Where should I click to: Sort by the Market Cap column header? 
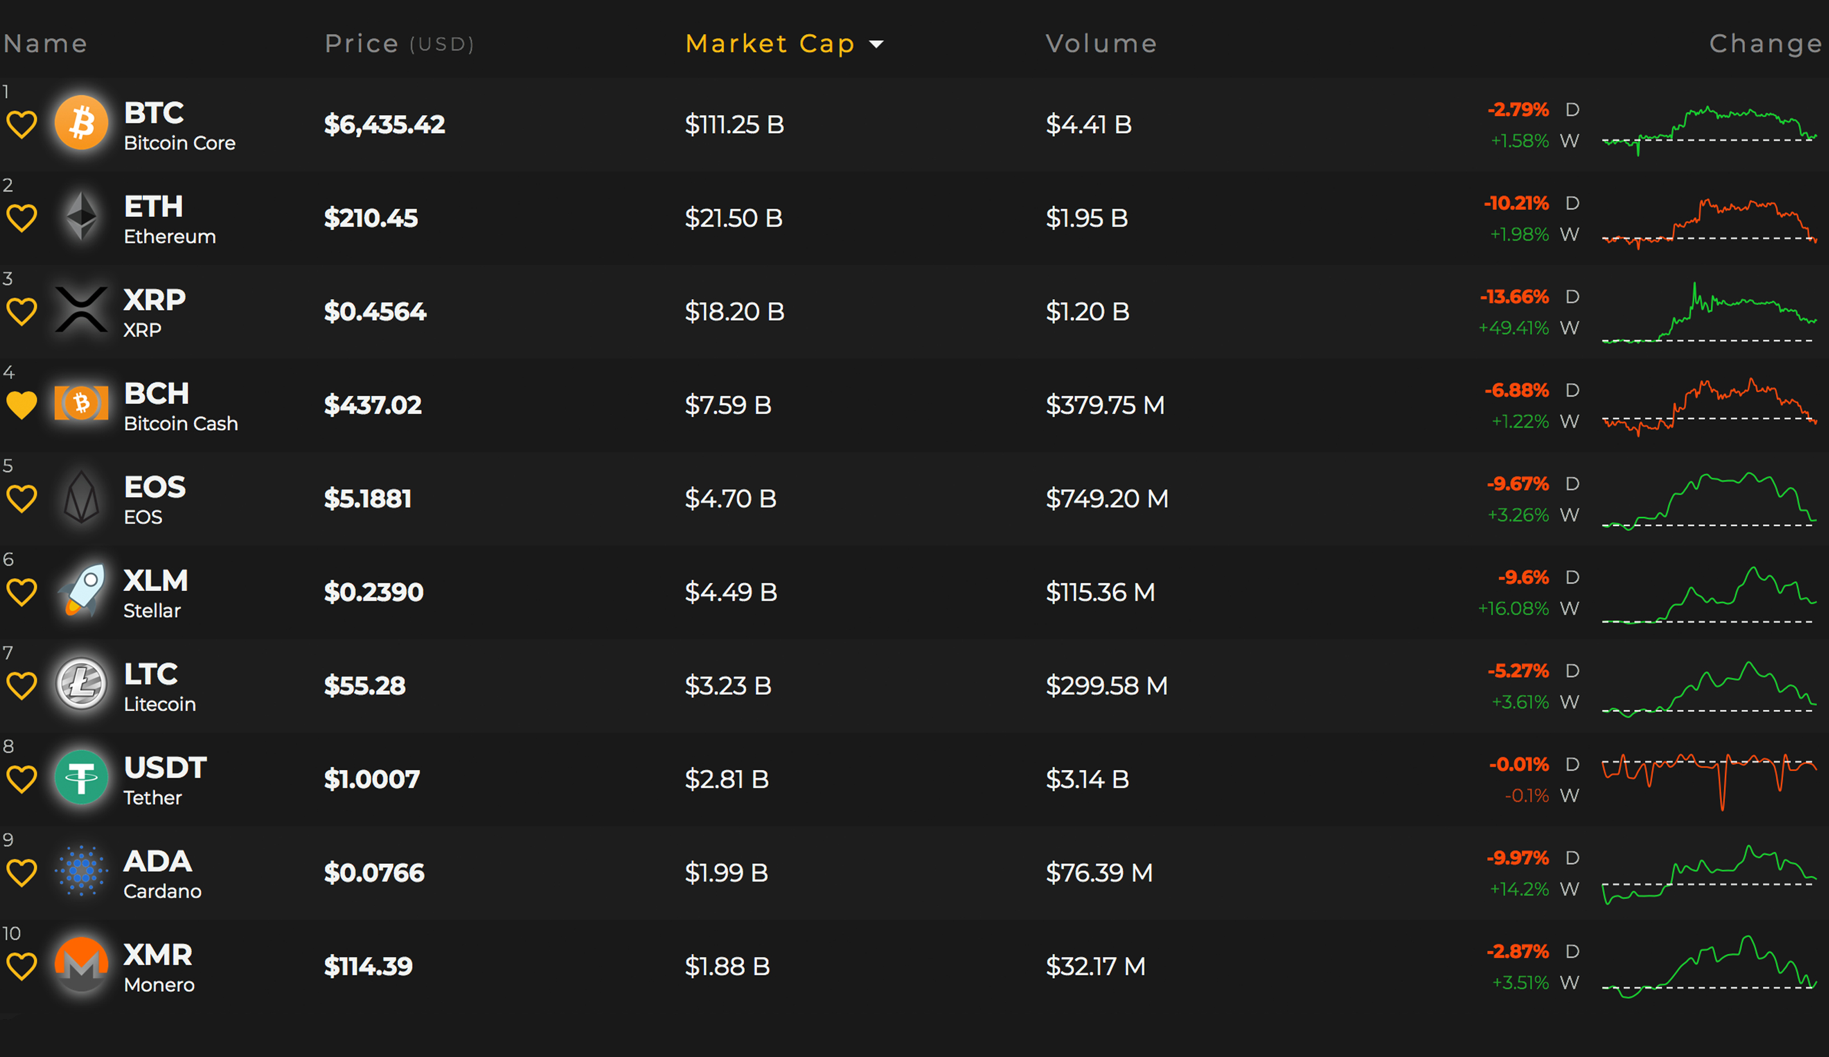click(770, 43)
